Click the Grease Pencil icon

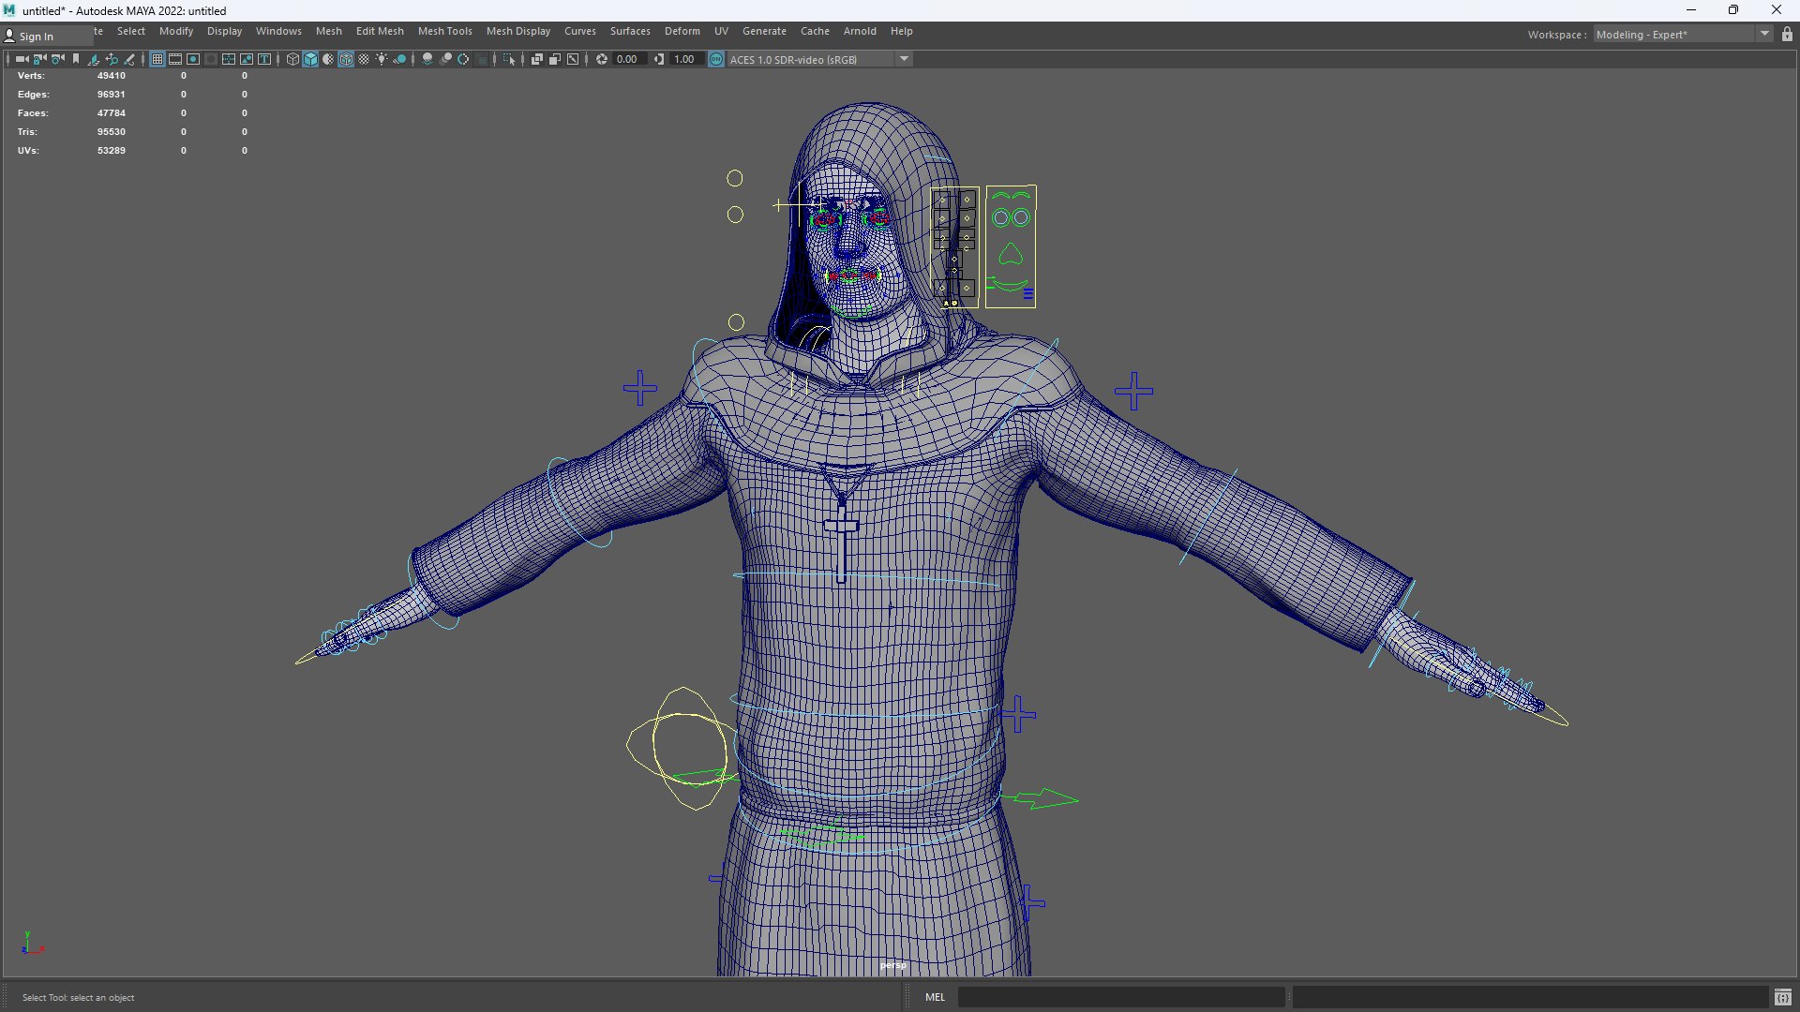[x=129, y=59]
